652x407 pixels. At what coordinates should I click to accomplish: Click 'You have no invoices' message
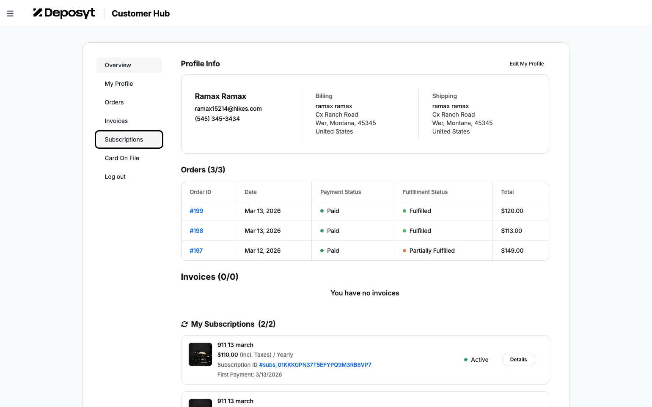[365, 293]
